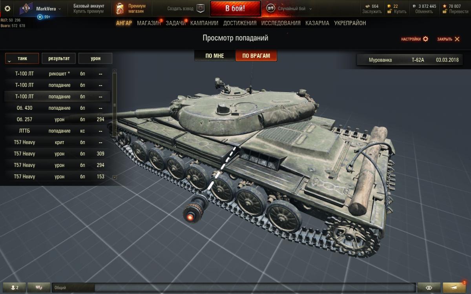This screenshot has height=294, width=471.
Task: Click the hit list scroll-down arrow
Action: [115, 177]
